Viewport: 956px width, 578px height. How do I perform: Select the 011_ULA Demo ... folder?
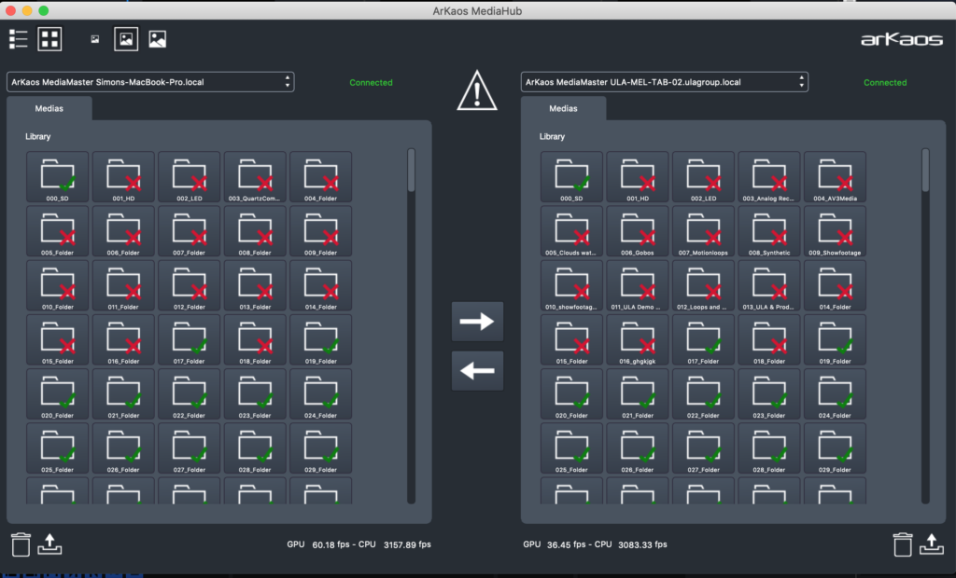point(637,285)
